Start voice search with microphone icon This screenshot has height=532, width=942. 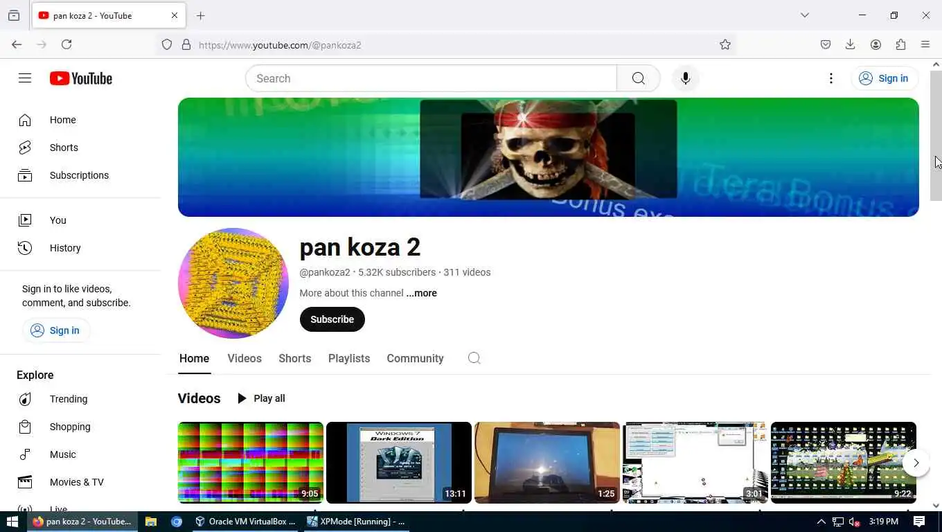[686, 78]
